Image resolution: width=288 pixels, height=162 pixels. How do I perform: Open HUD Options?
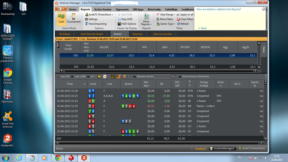127,24
